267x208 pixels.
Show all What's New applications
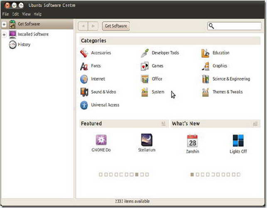point(255,124)
